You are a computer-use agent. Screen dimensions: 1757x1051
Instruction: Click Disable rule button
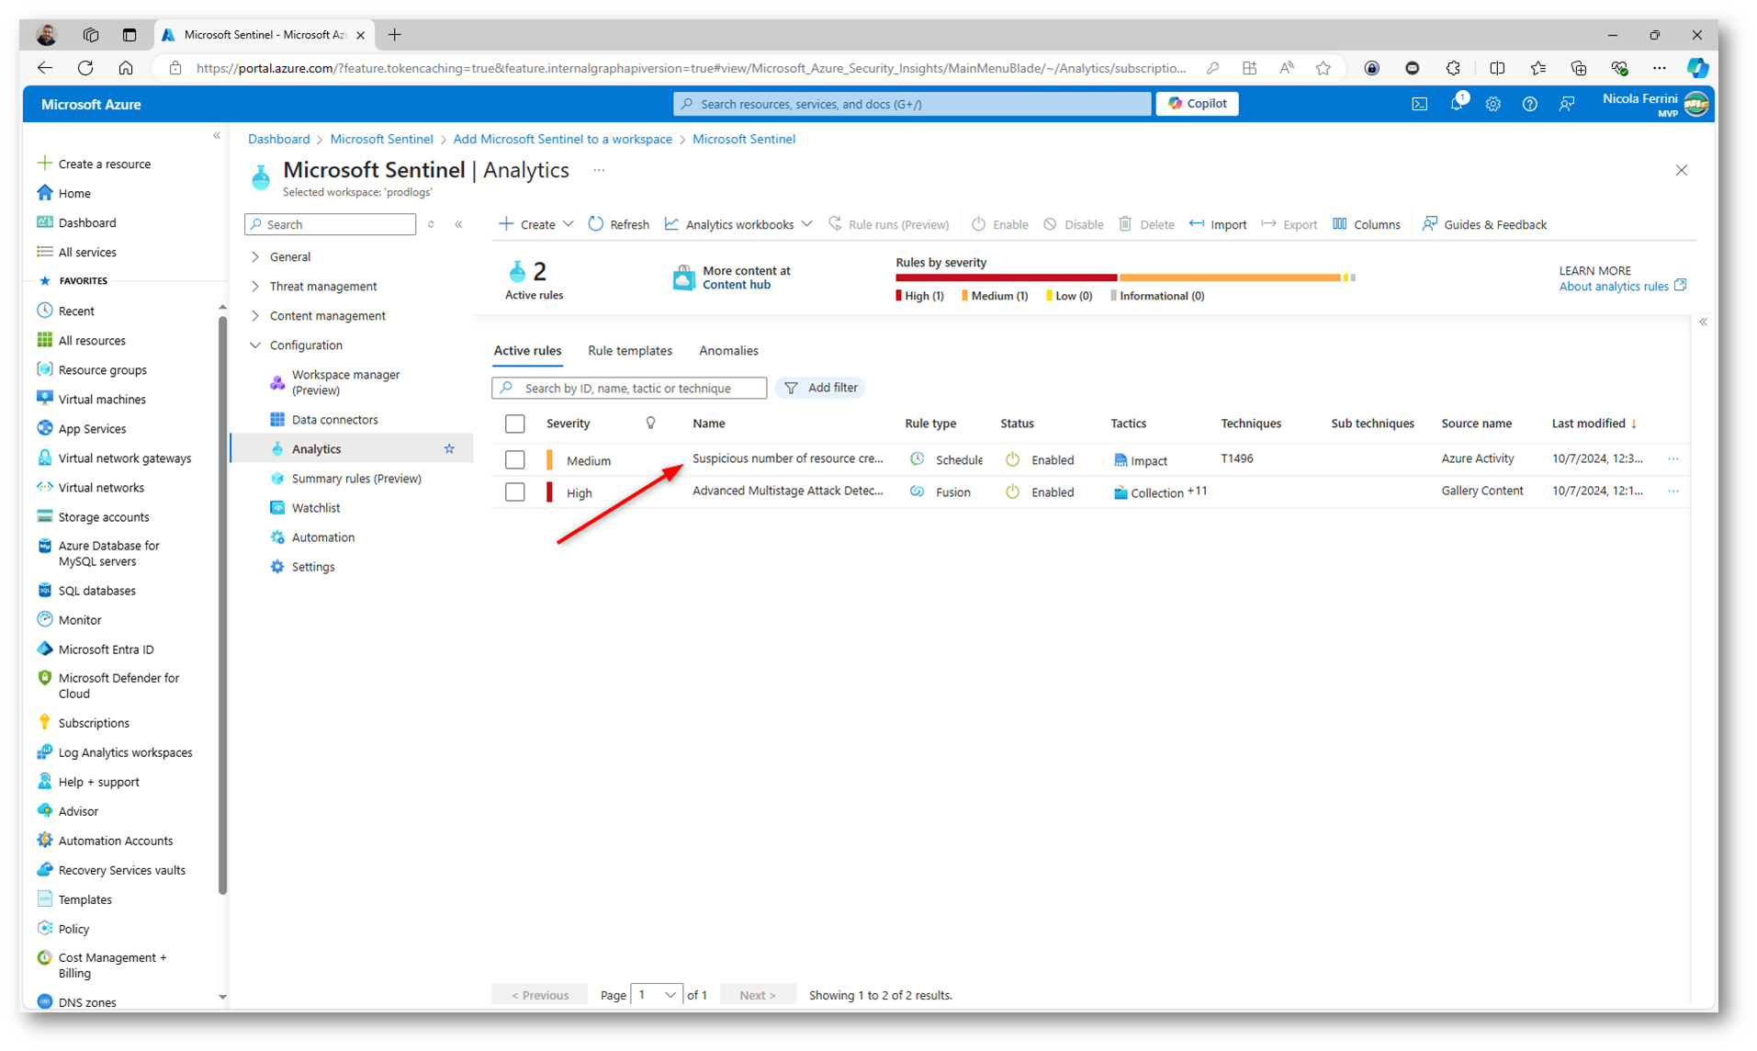pos(1073,224)
